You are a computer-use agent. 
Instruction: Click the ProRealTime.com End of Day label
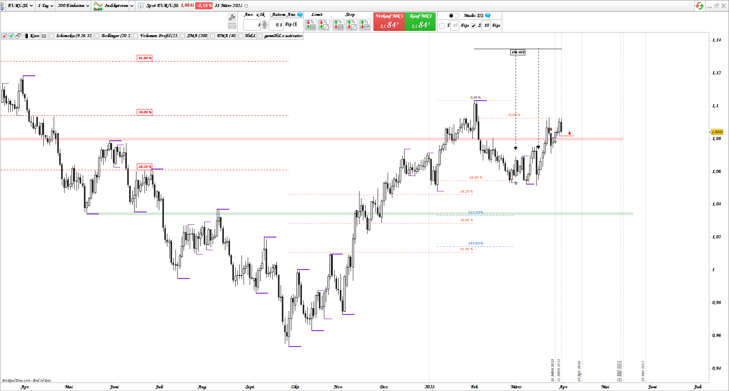[x=27, y=381]
